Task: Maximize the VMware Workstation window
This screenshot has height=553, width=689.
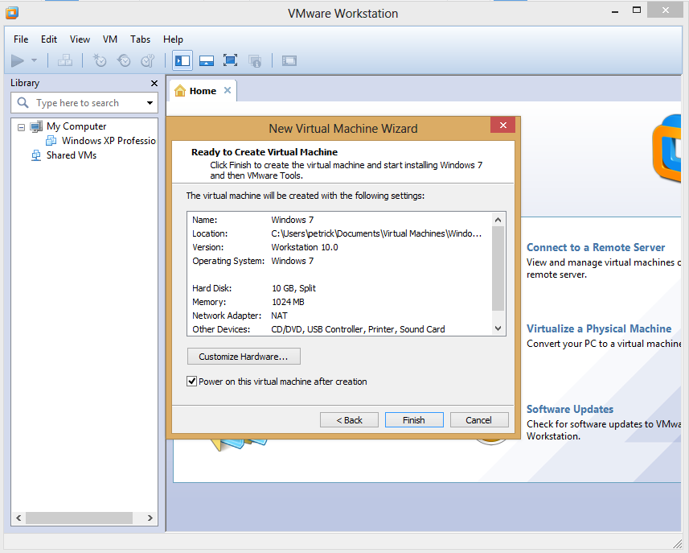Action: coord(637,10)
